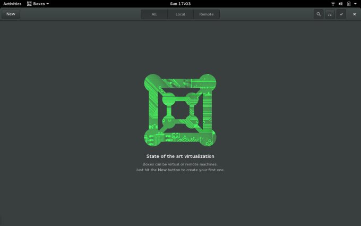Viewport: 361px width, 226px height.
Task: Click the Boxes app icon in top bar
Action: (x=29, y=4)
